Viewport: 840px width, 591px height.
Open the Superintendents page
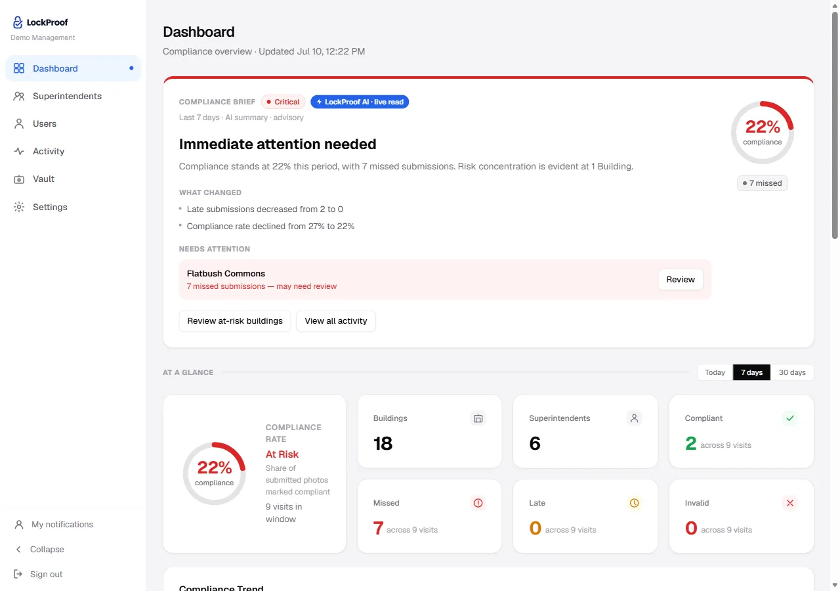[73, 96]
